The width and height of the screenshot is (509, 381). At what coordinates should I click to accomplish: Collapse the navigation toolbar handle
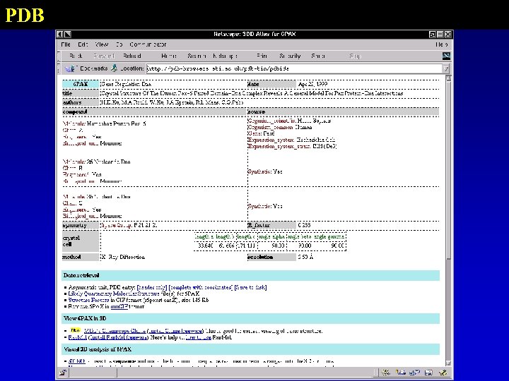pos(59,56)
